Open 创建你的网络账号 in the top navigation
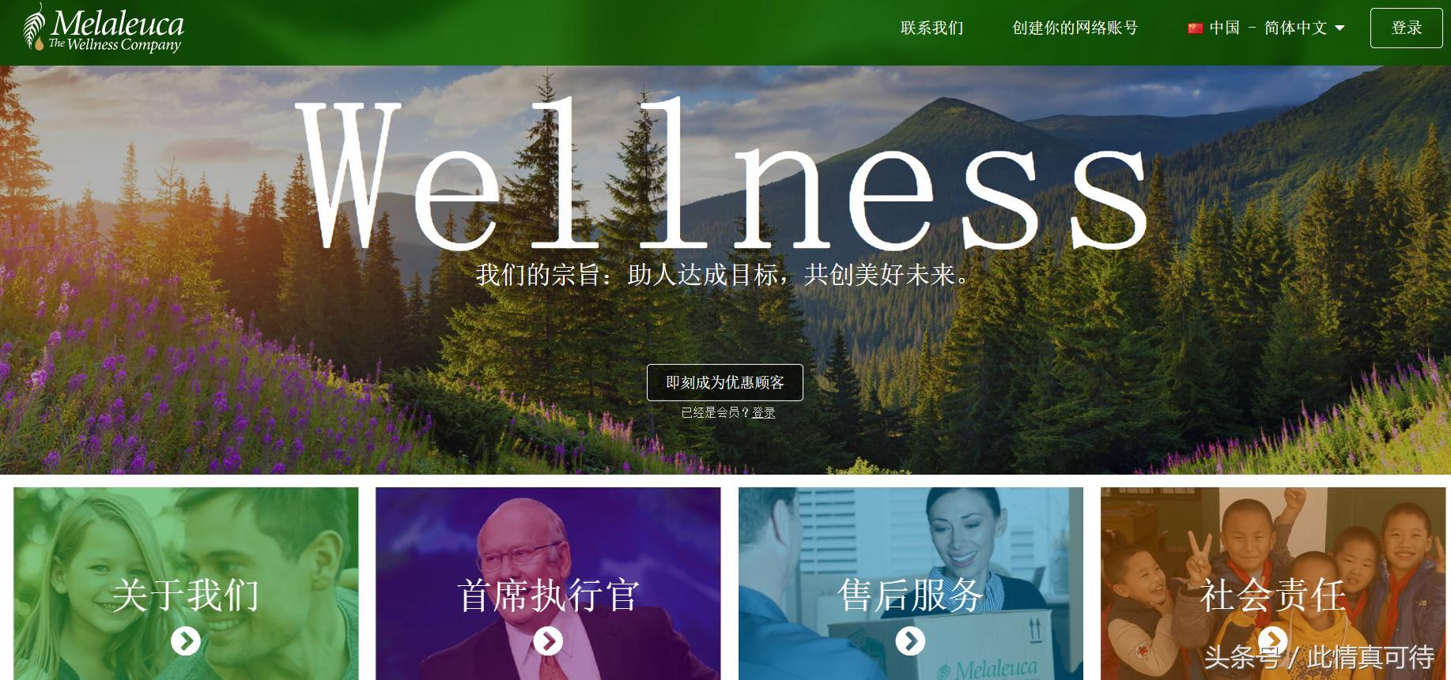 pyautogui.click(x=1075, y=28)
